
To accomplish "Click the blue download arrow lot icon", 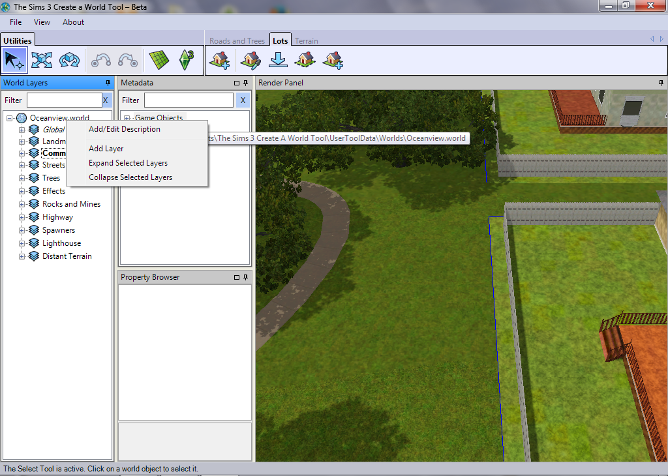I will coord(278,61).
